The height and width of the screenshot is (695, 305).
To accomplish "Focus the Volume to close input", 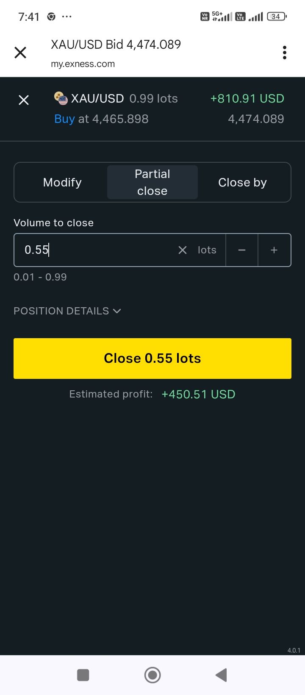I will (x=97, y=250).
